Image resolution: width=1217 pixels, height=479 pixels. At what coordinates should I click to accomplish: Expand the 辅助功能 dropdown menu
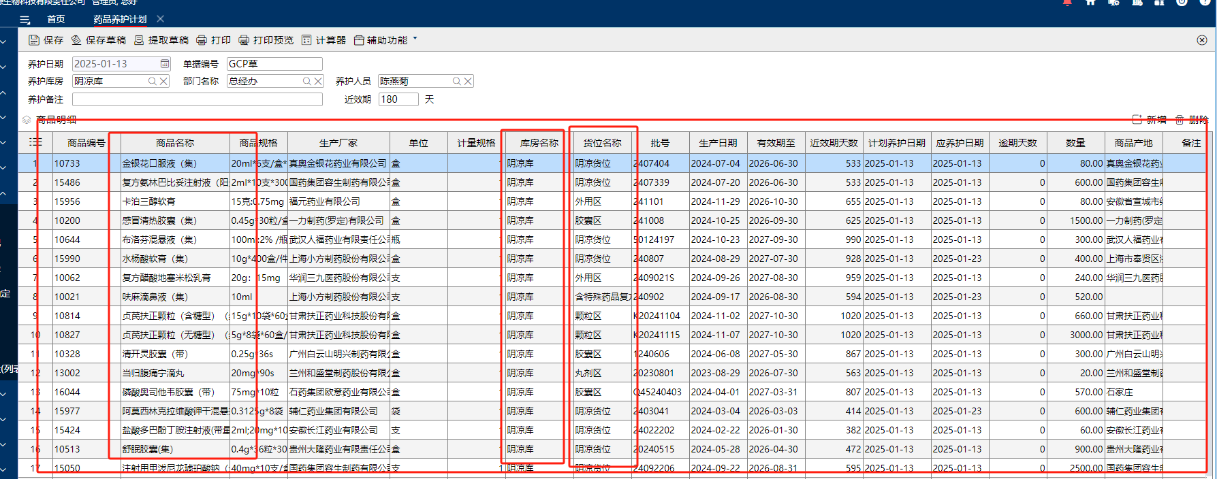pos(385,40)
